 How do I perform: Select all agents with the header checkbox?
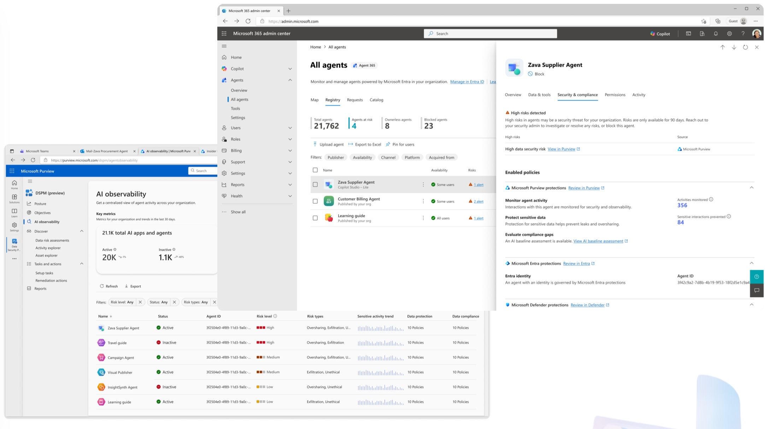[315, 170]
